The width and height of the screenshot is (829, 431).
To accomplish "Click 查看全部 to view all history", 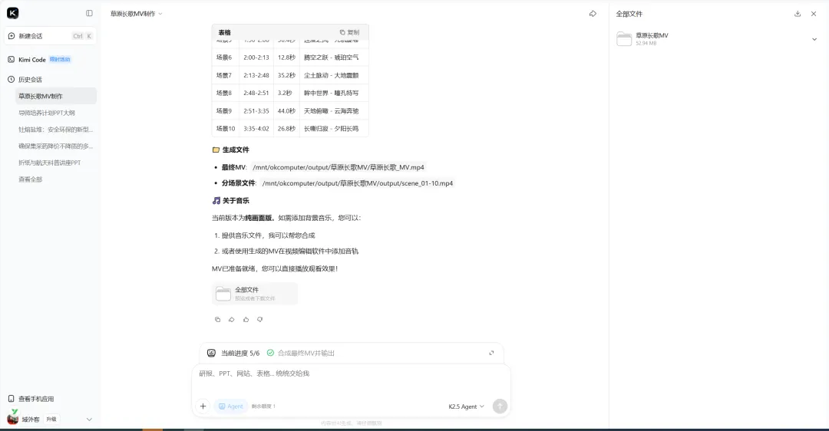I will [30, 179].
